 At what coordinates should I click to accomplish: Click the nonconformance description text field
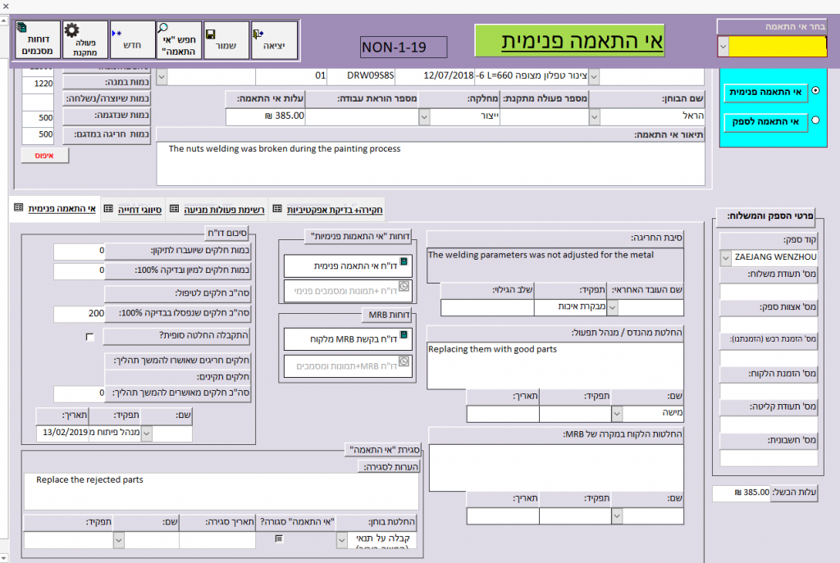430,164
